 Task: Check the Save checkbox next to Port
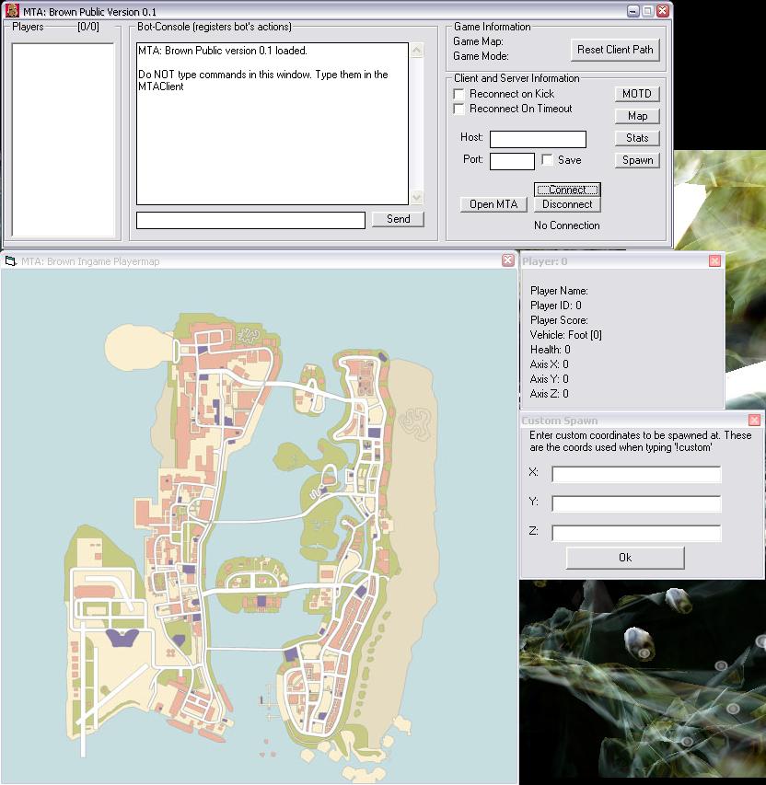548,160
